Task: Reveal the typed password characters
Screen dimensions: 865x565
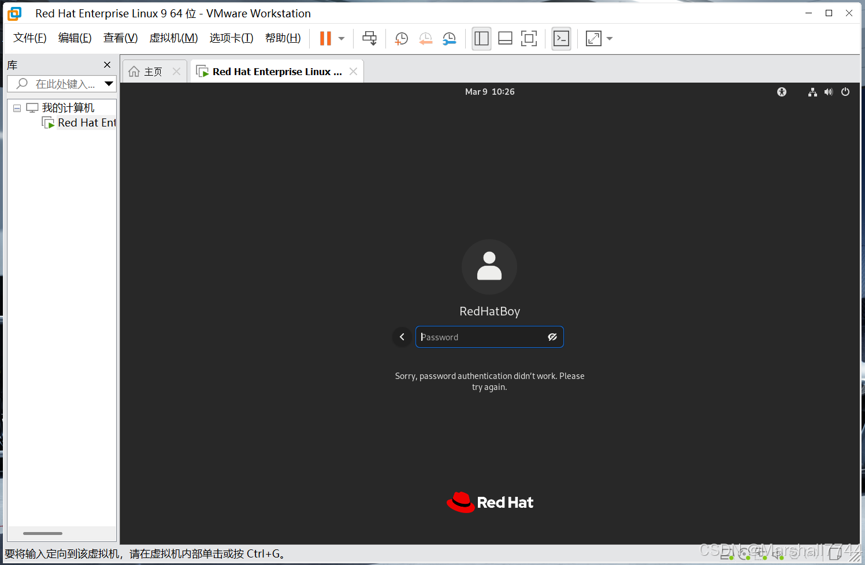Action: [552, 337]
